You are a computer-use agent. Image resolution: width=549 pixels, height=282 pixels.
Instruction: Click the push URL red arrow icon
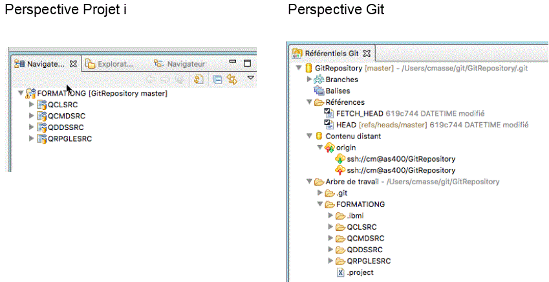pyautogui.click(x=340, y=170)
